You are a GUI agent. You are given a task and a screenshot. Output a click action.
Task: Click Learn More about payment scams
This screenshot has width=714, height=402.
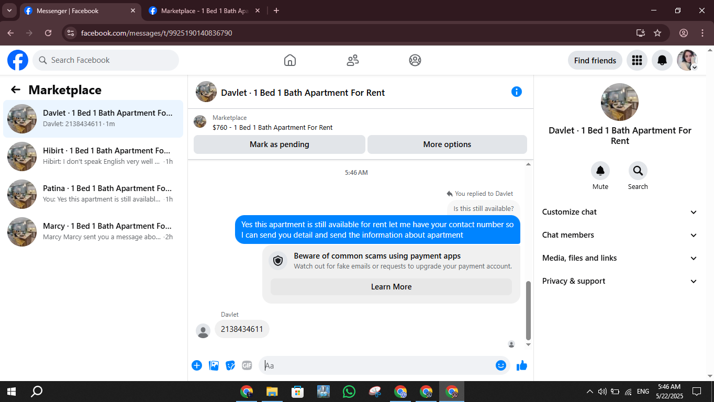click(391, 287)
